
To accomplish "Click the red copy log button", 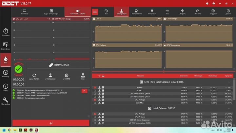I will [85, 91].
